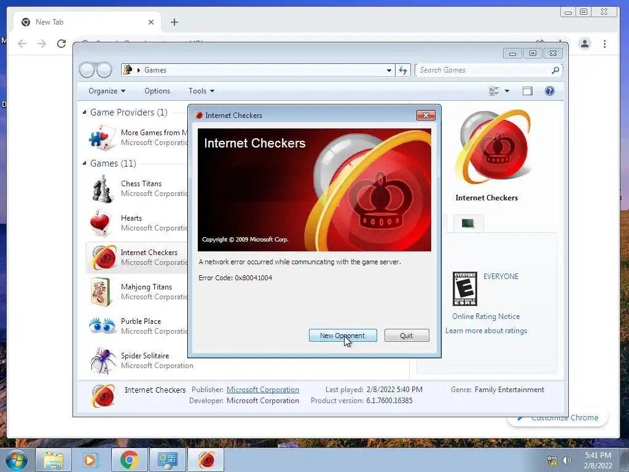Click the search magnifier icon in Games
The image size is (629, 472).
point(555,70)
